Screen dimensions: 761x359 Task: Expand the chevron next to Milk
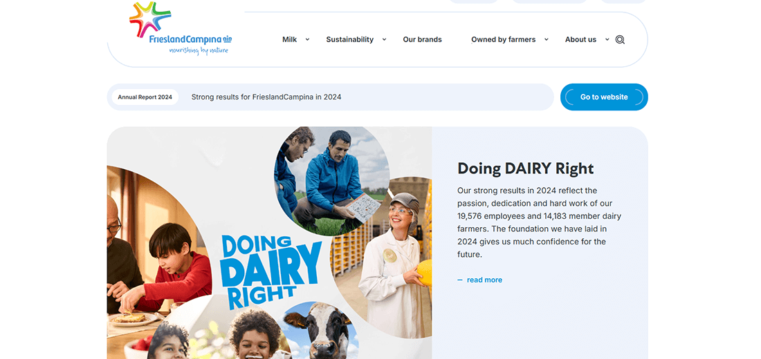pyautogui.click(x=307, y=40)
